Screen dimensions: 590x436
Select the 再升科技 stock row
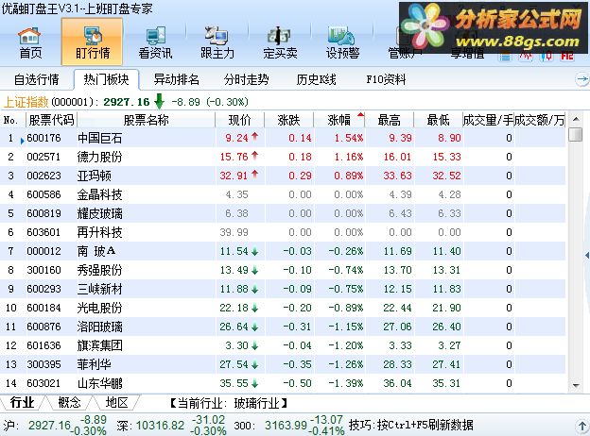tap(283, 232)
